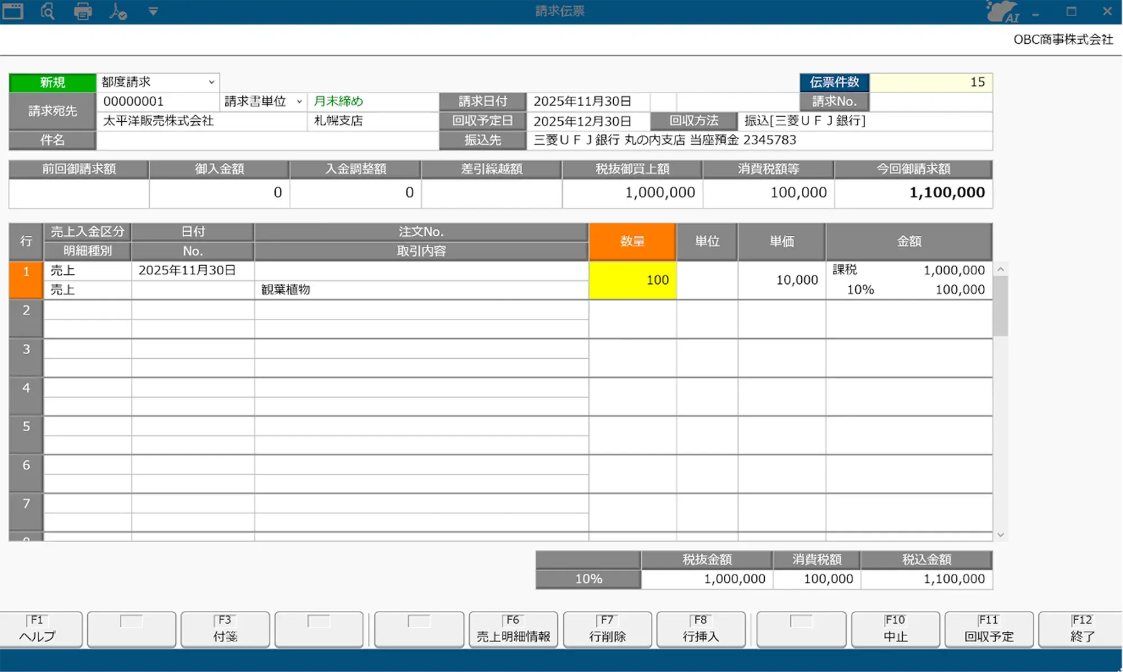Image resolution: width=1123 pixels, height=672 pixels.
Task: Click the F11 回収予定 button
Action: tap(989, 629)
